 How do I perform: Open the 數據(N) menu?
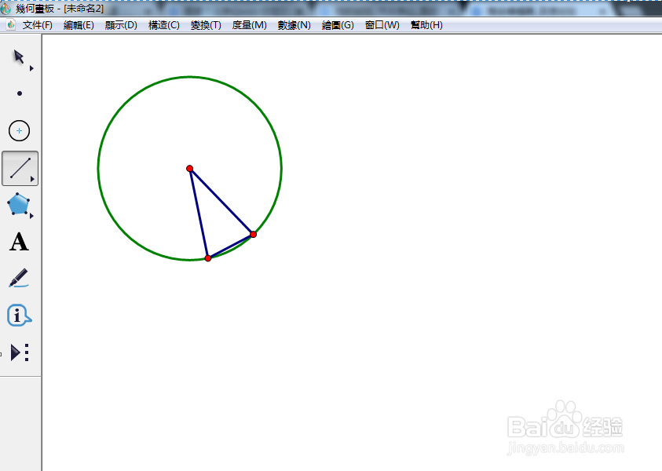[294, 25]
